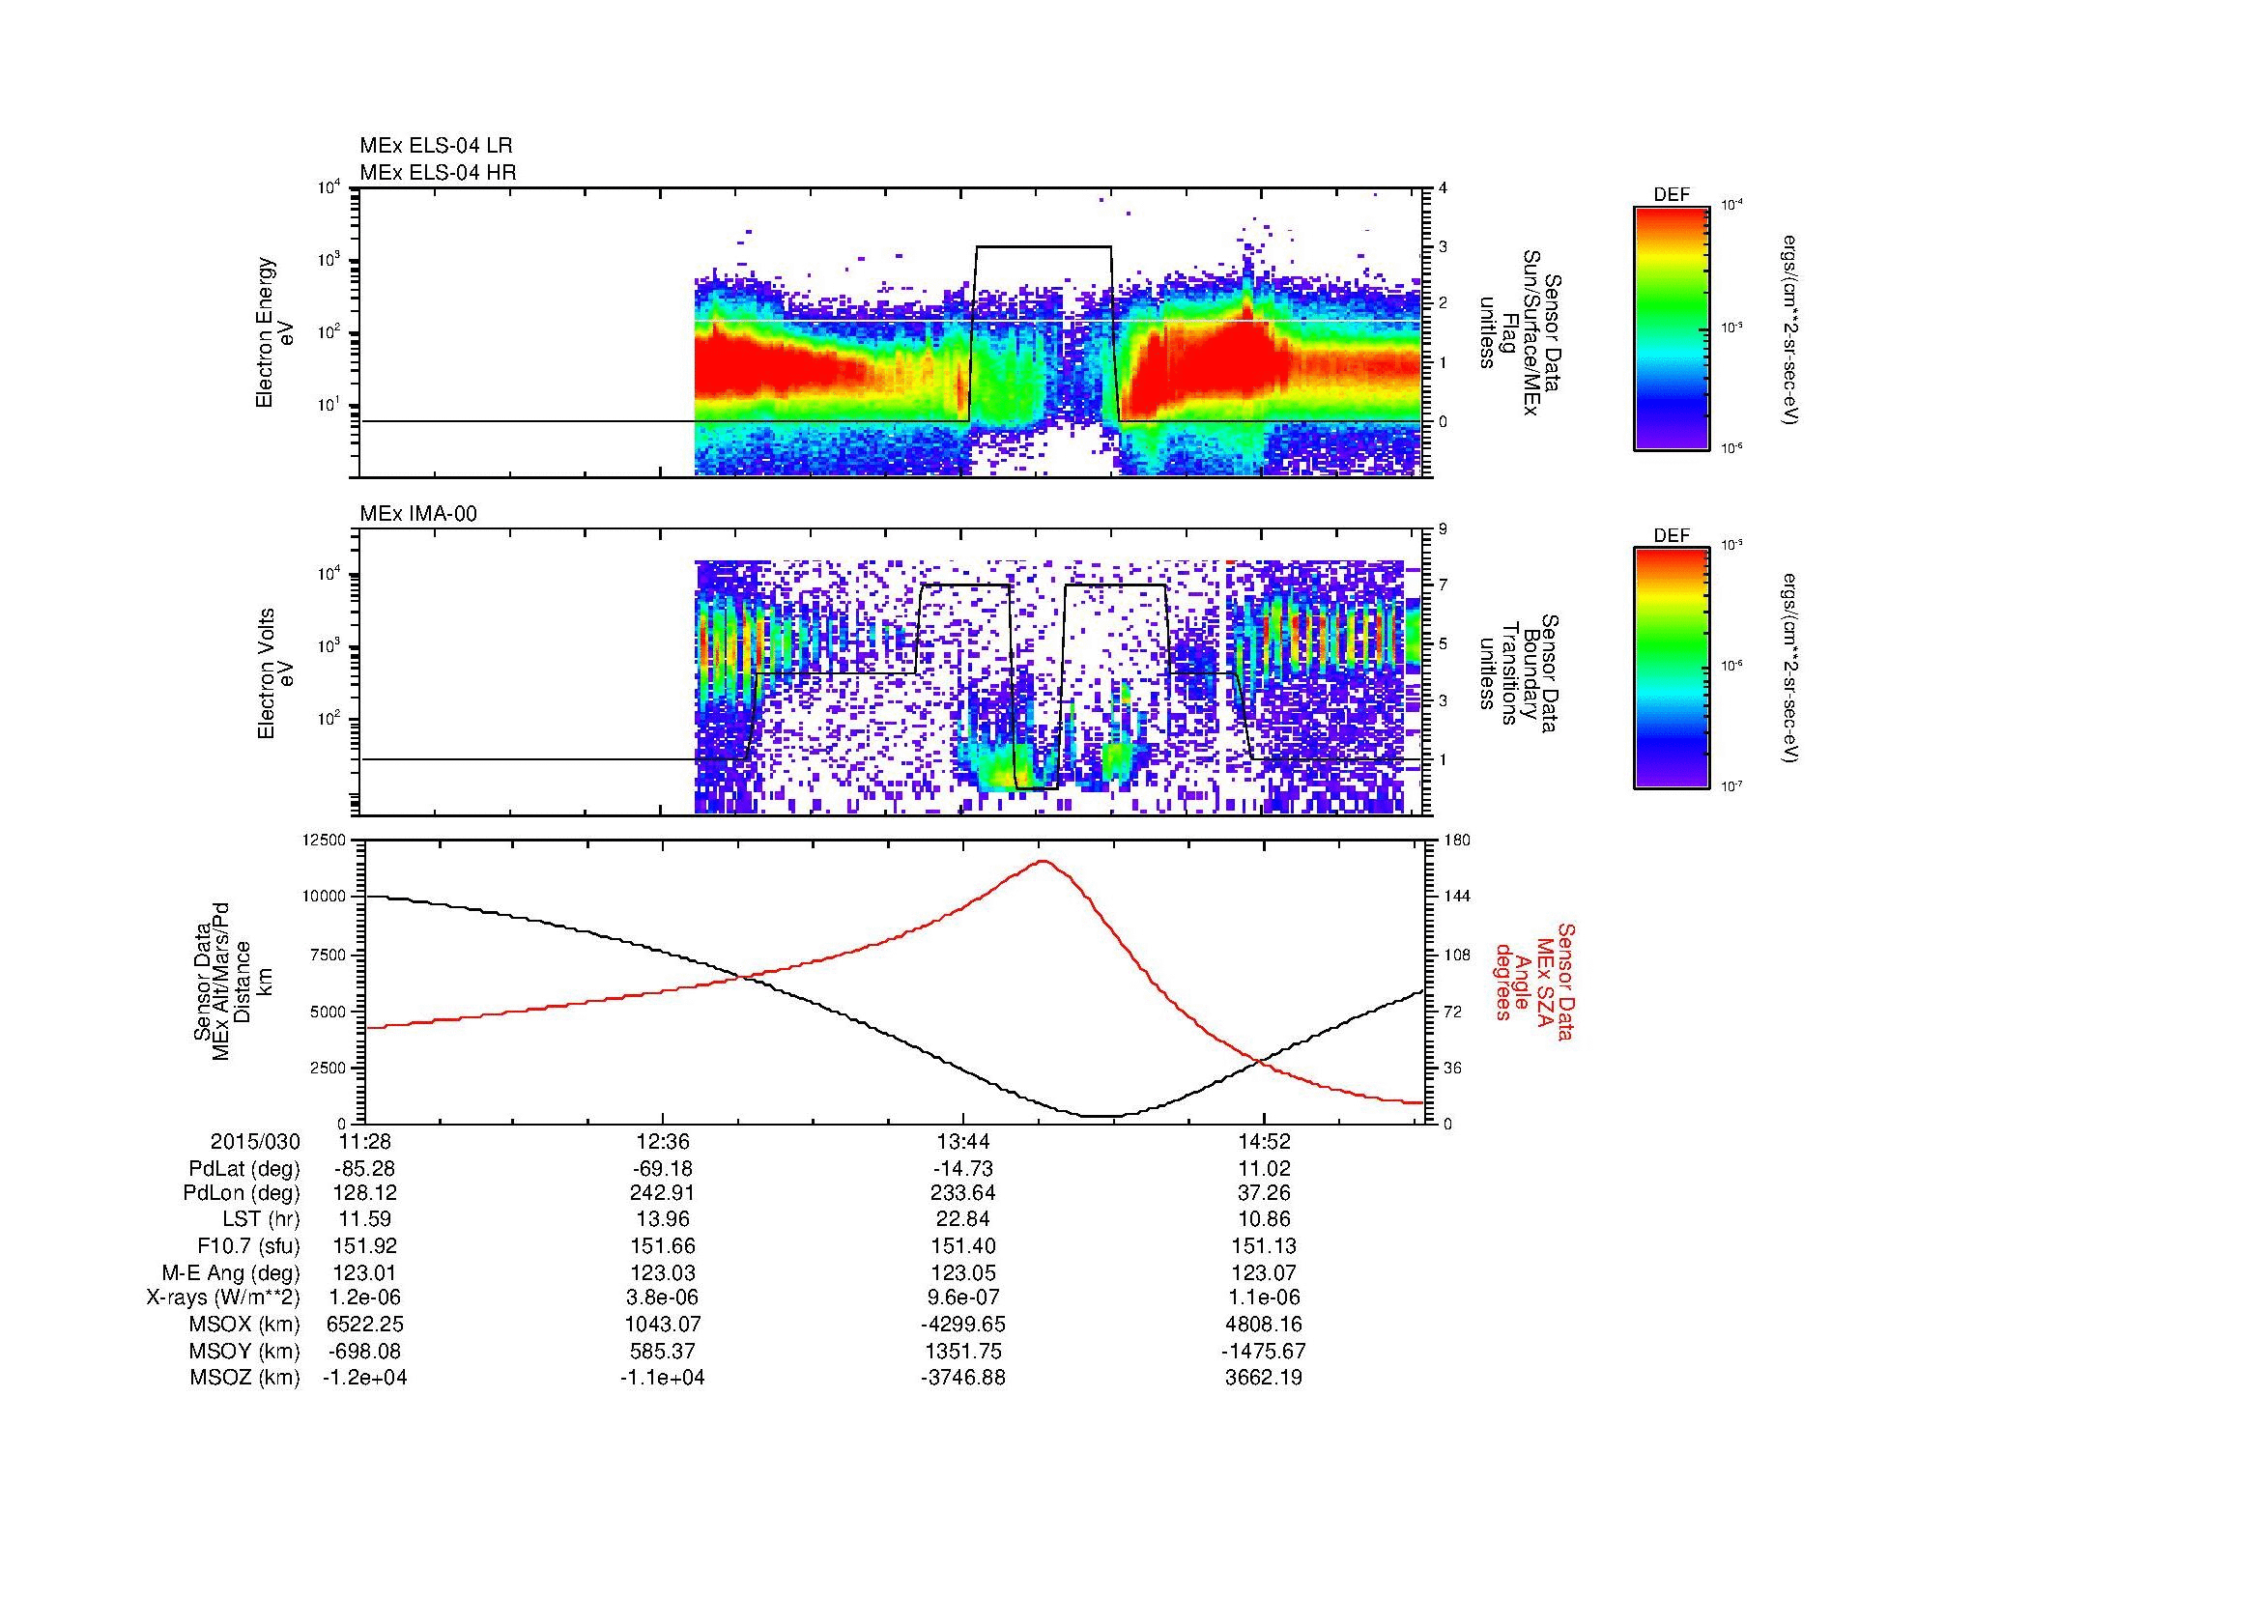The image size is (2260, 1597).
Task: Click the PdLon value 37.26
Action: click(x=1264, y=1193)
